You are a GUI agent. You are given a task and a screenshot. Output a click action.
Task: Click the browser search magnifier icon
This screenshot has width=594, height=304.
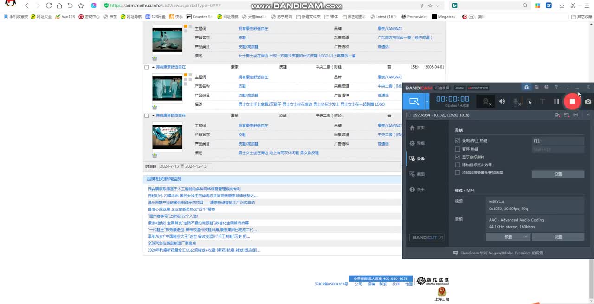525,6
